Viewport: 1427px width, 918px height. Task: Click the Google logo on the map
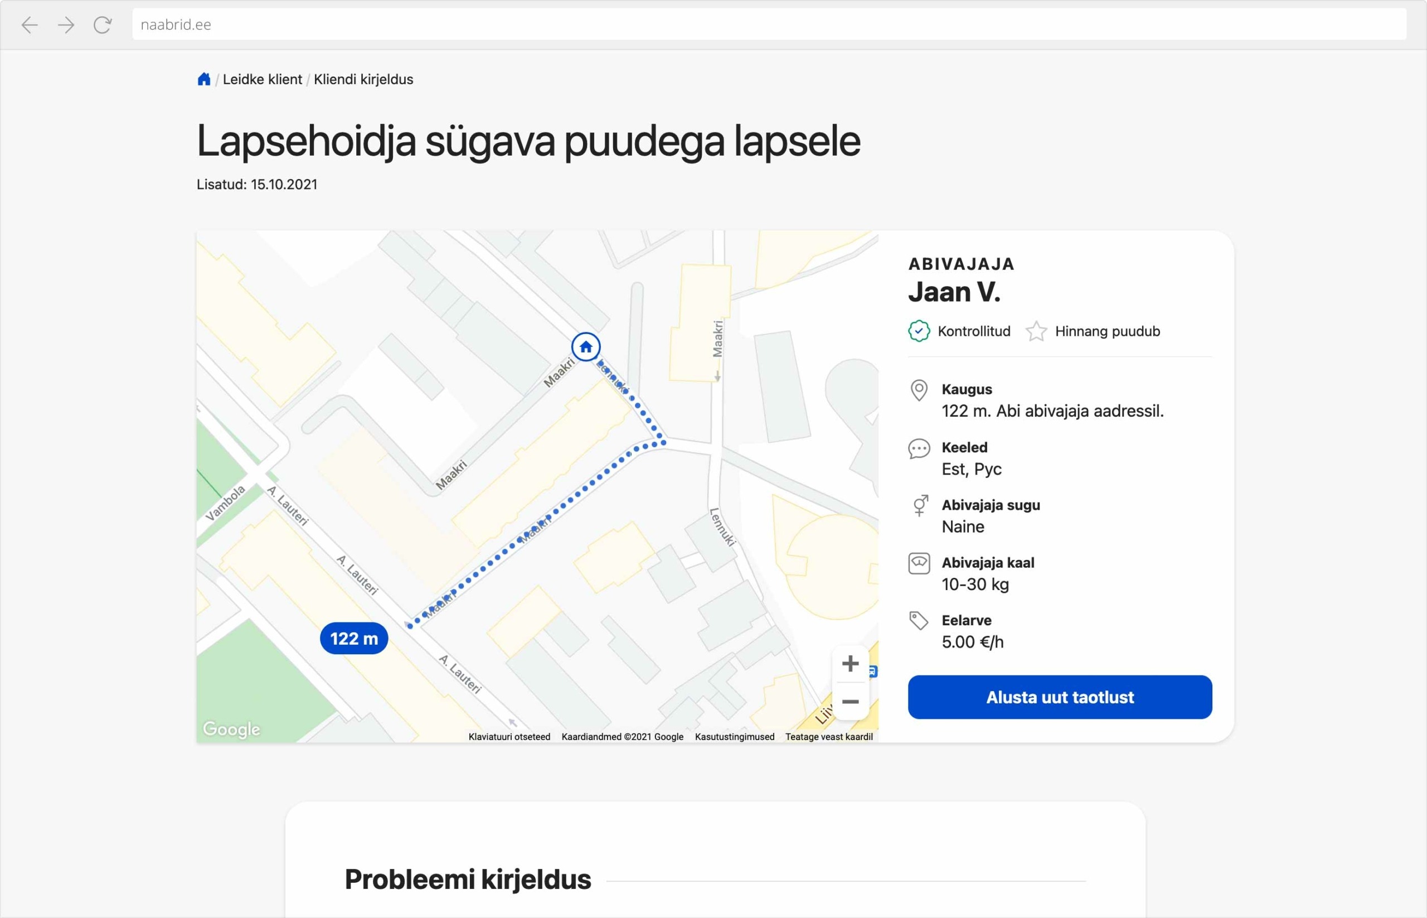(x=231, y=729)
